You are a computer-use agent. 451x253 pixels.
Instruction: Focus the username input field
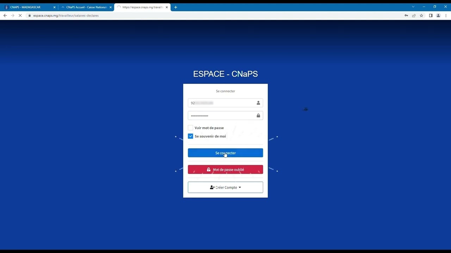pos(225,103)
